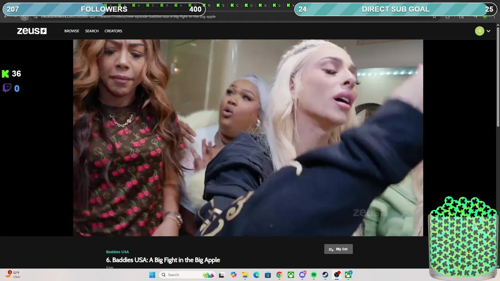Click the Followers goal bar

pos(104,9)
